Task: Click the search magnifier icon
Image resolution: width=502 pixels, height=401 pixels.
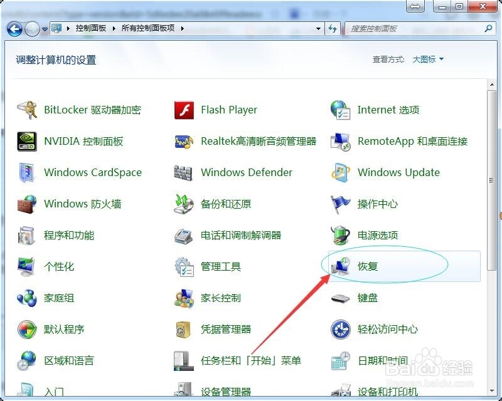Action: pos(488,28)
